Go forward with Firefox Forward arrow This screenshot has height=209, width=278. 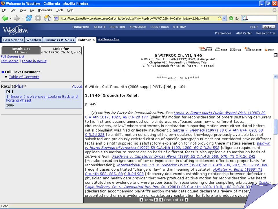[17, 18]
